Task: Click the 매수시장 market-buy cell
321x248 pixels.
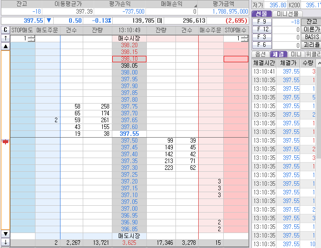Action: click(x=129, y=39)
